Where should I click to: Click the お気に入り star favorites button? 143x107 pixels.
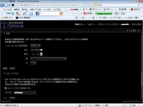[x=7, y=18]
